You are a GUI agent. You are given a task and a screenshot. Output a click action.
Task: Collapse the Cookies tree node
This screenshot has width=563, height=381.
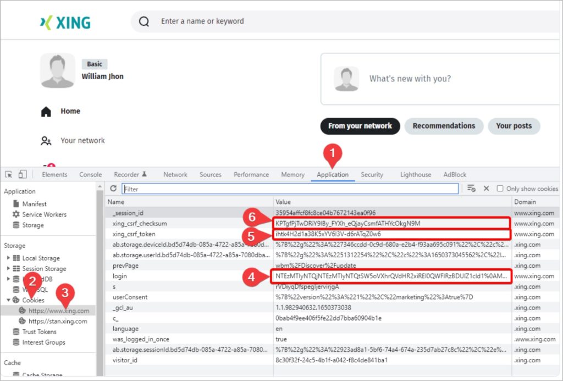click(8, 300)
